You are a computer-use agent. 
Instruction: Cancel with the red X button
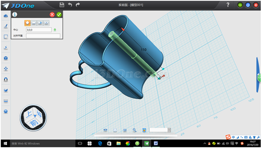pos(52,15)
